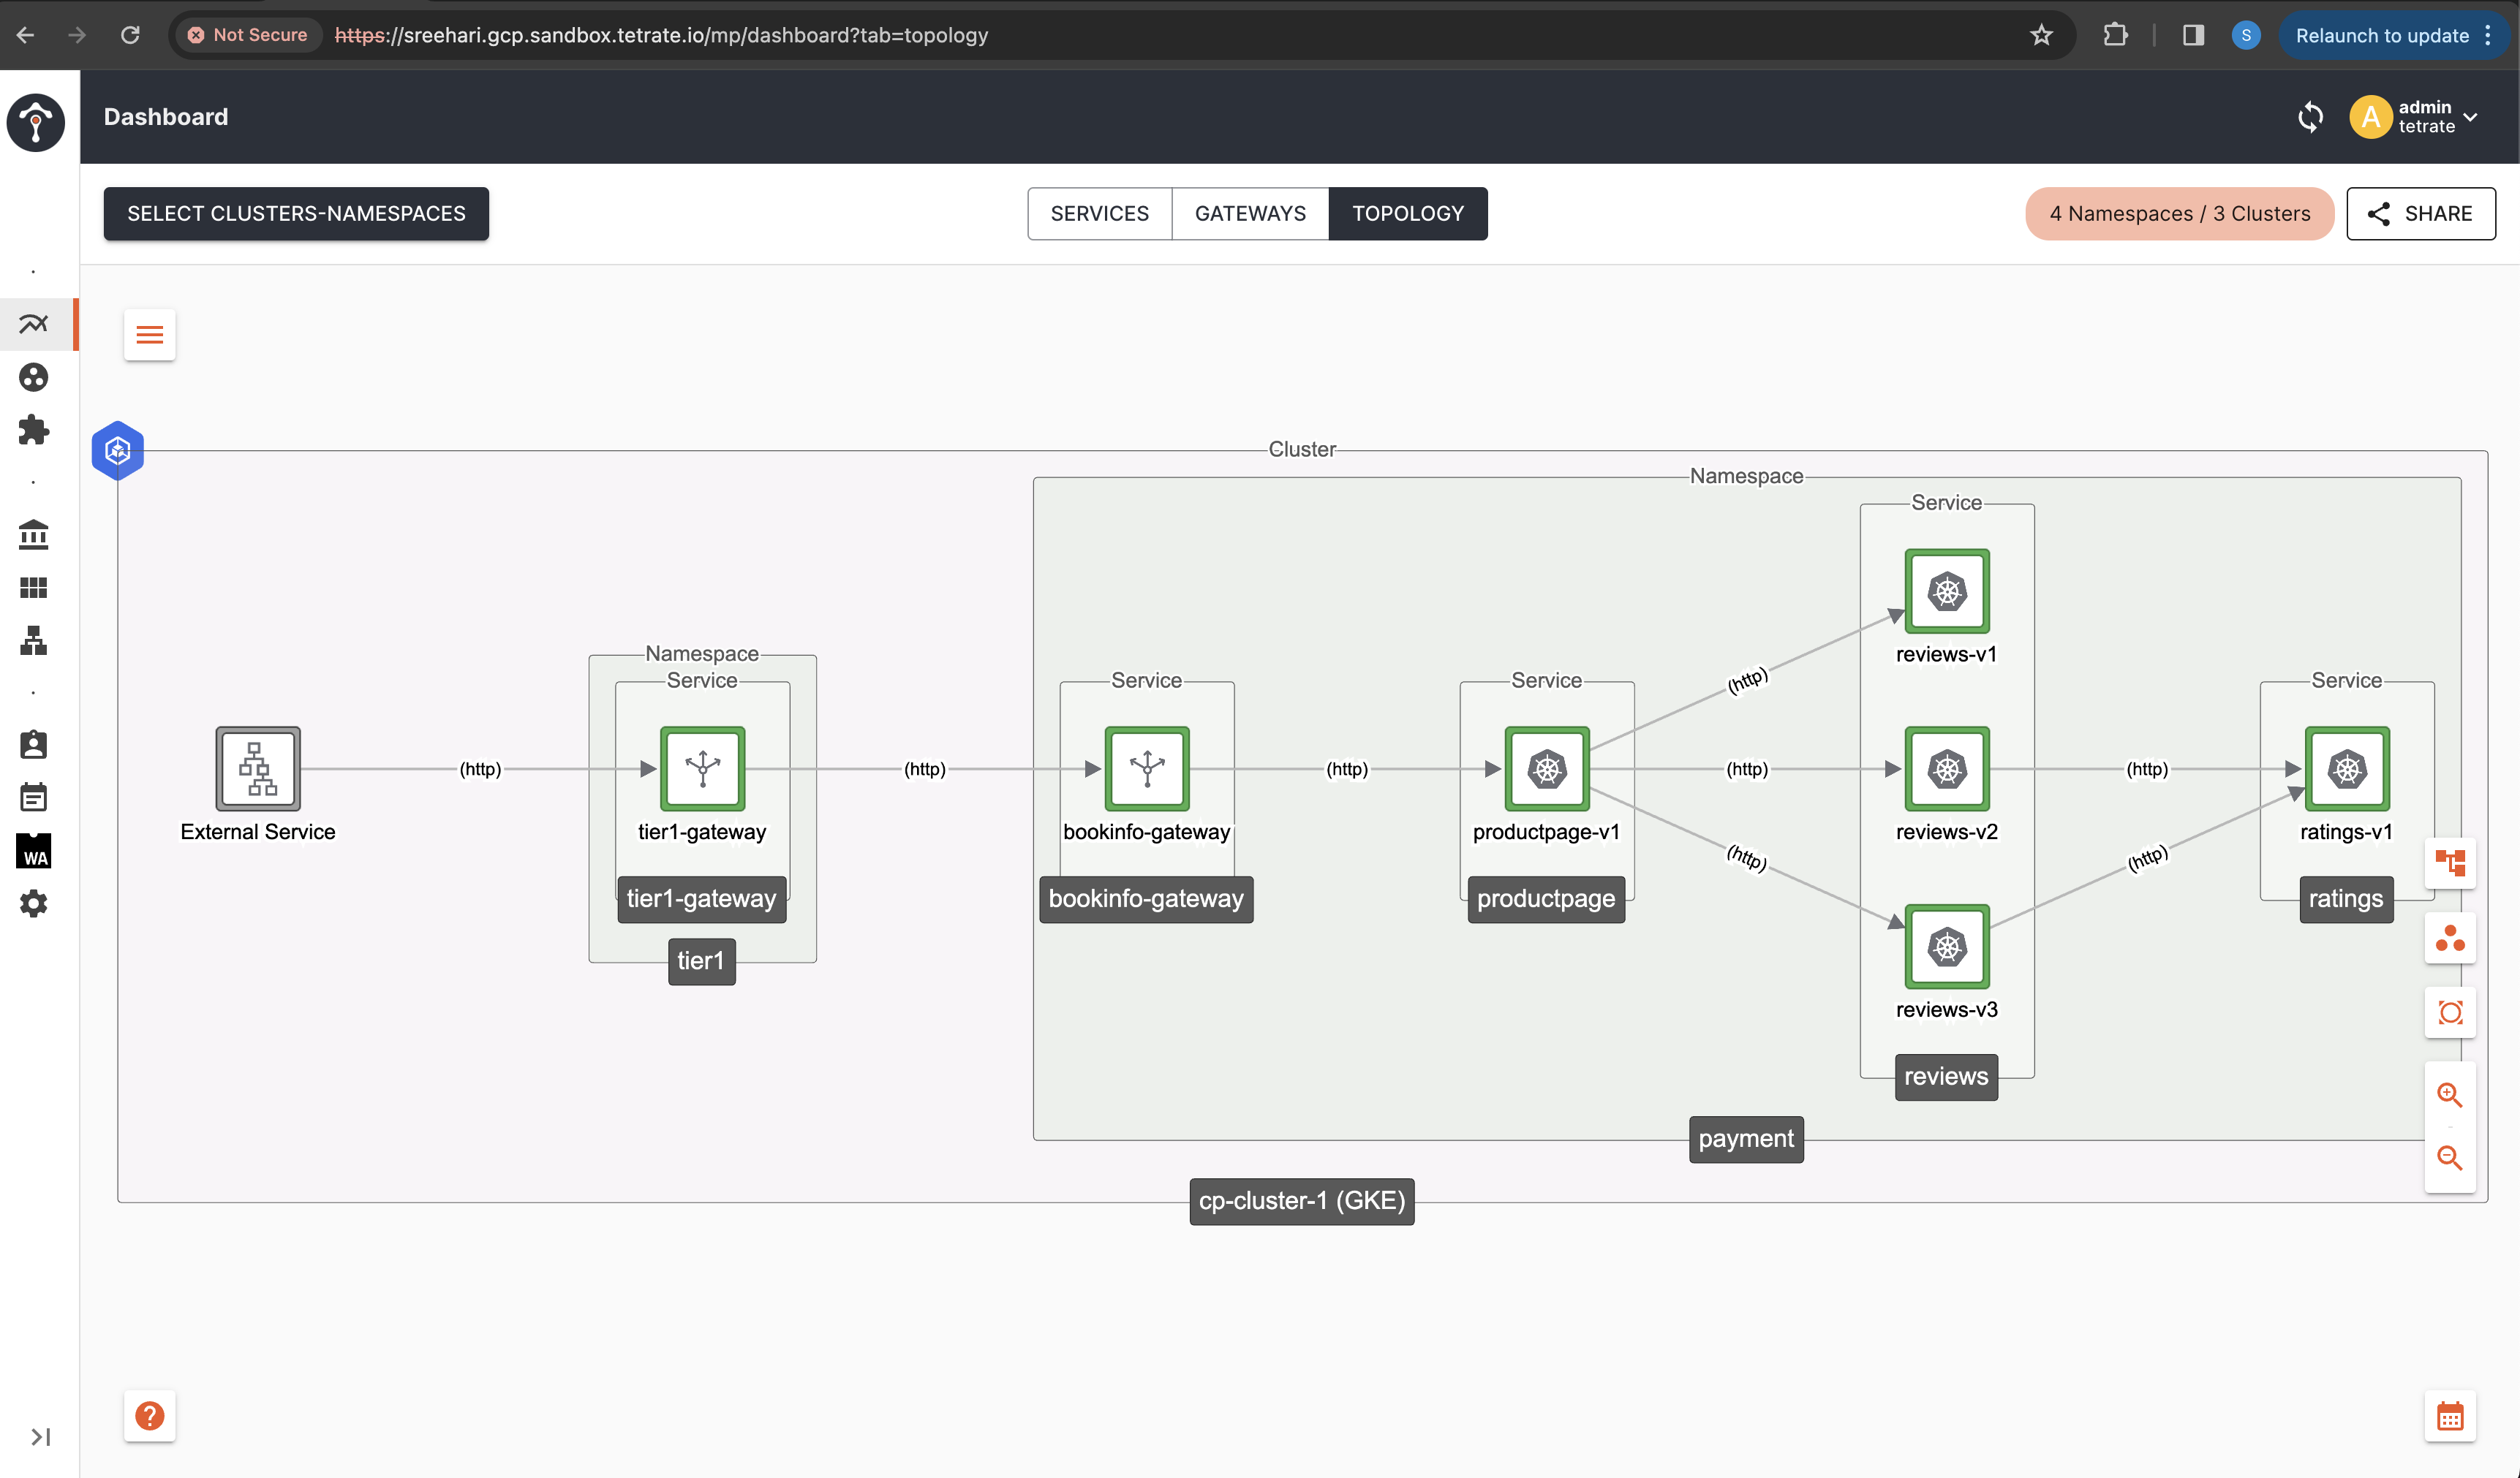Toggle the topology refresh icon

click(x=2311, y=116)
